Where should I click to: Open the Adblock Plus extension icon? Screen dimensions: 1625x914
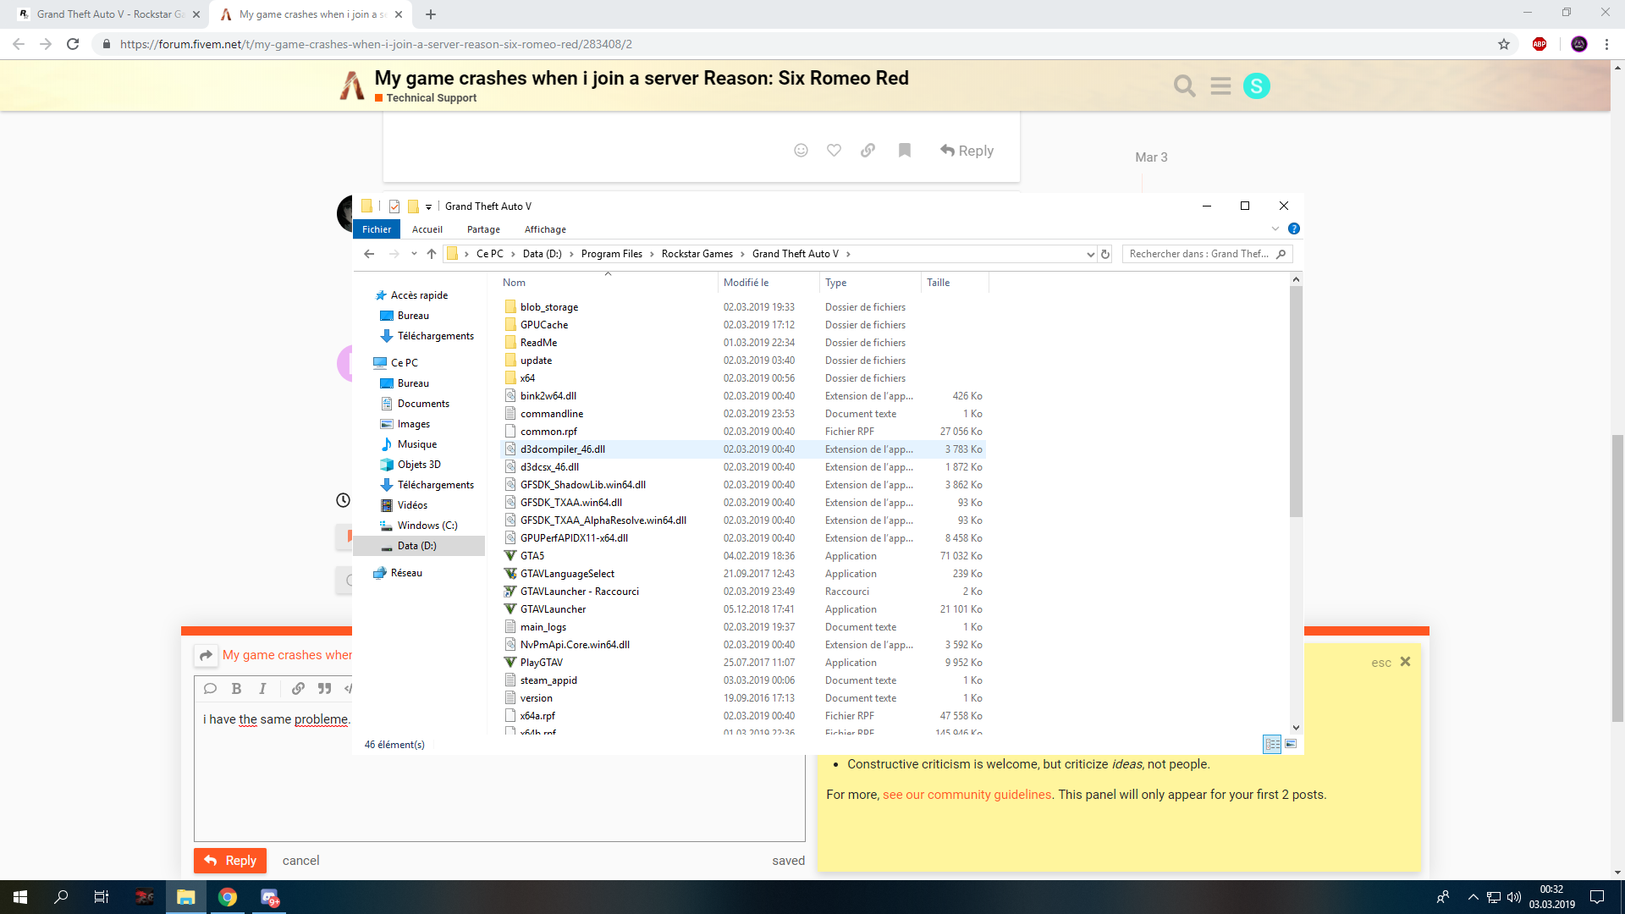coord(1540,44)
